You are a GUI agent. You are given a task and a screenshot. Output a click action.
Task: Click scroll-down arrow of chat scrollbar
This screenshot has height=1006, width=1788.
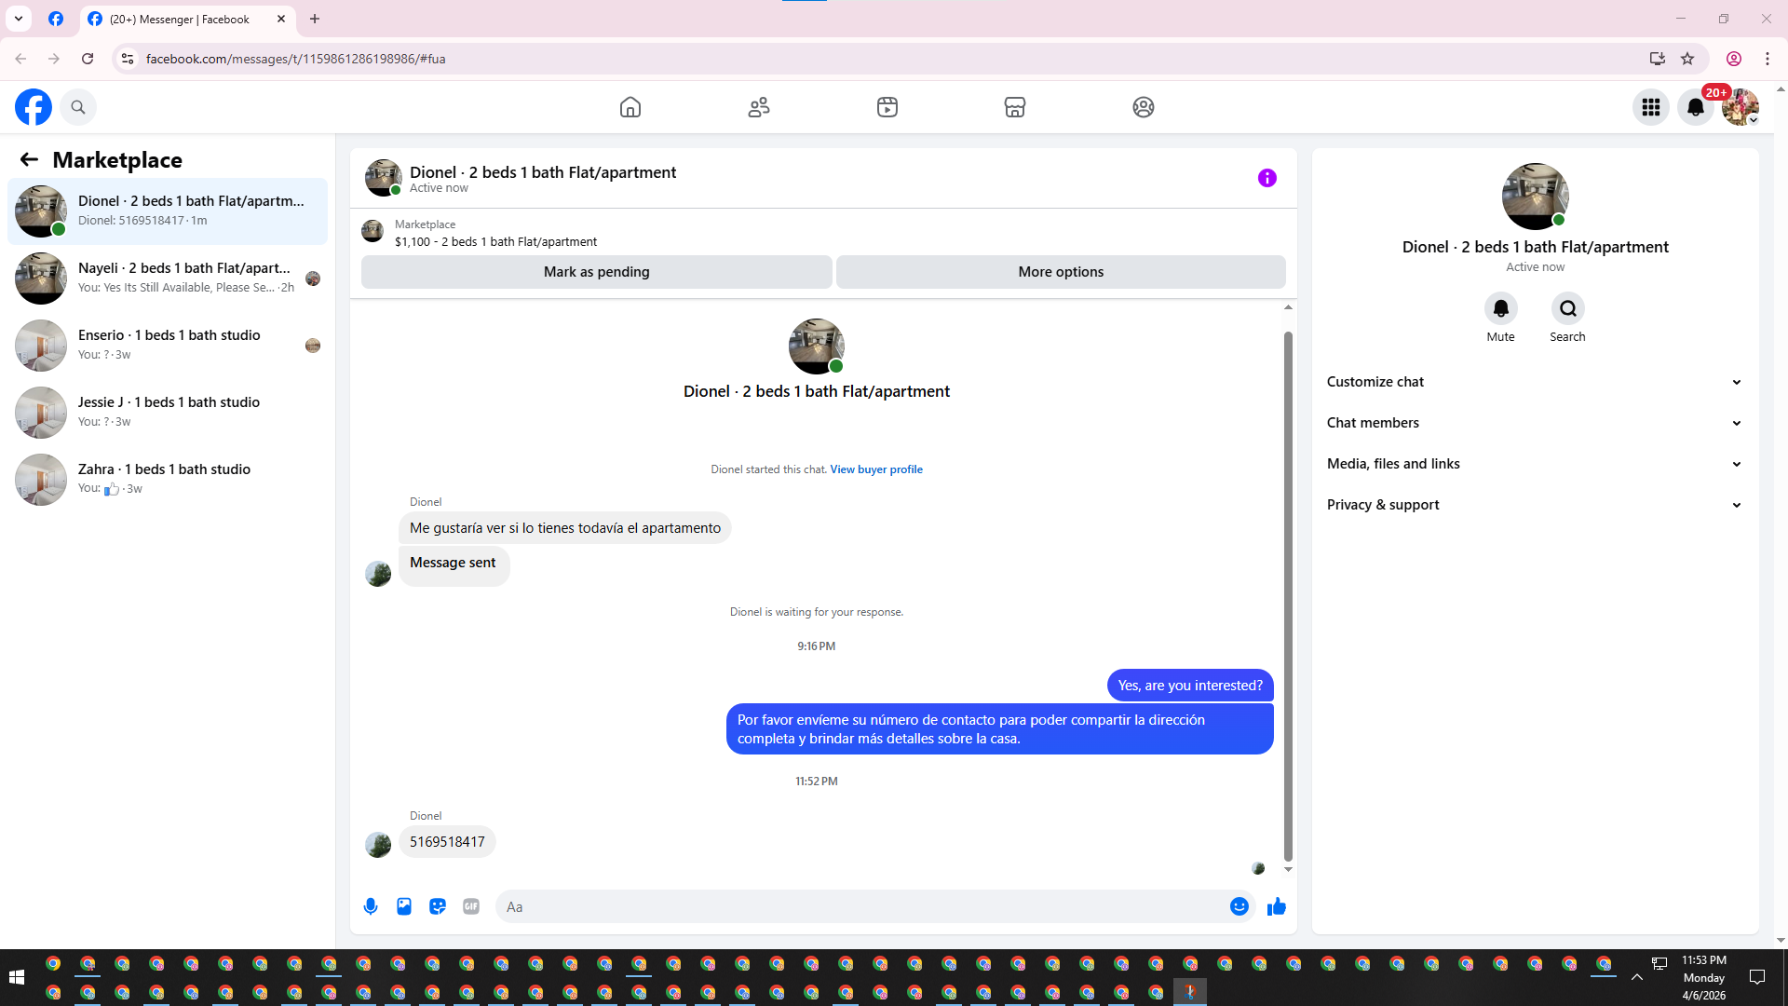1288,869
